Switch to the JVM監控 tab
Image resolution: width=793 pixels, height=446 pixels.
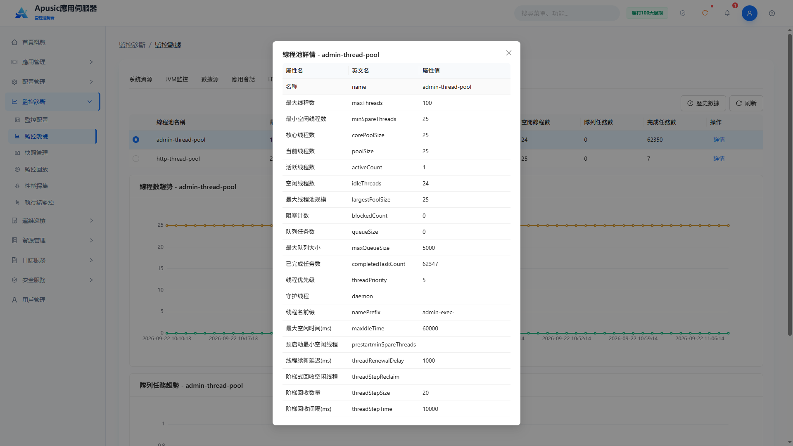click(177, 79)
